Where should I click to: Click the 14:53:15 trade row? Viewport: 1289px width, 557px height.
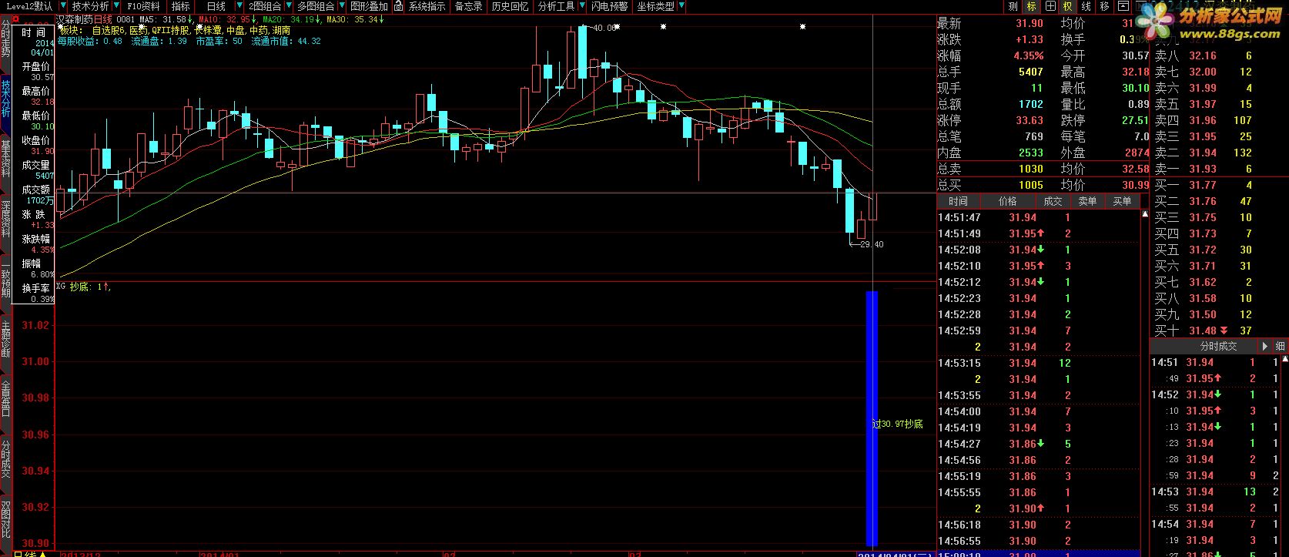pyautogui.click(x=1038, y=363)
